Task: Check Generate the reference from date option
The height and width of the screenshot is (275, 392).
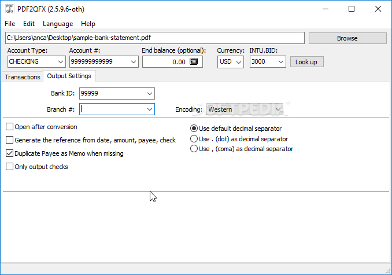Action: coord(10,140)
